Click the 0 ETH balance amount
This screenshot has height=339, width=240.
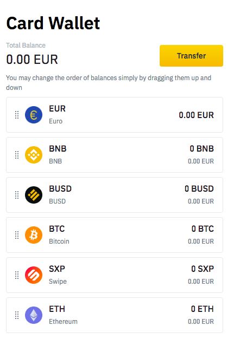203,309
